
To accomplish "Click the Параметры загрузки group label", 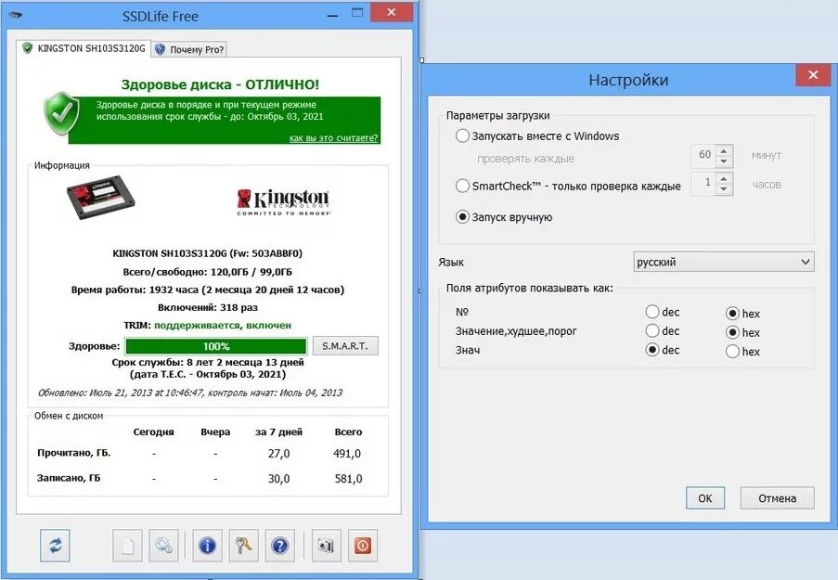I will tap(497, 115).
